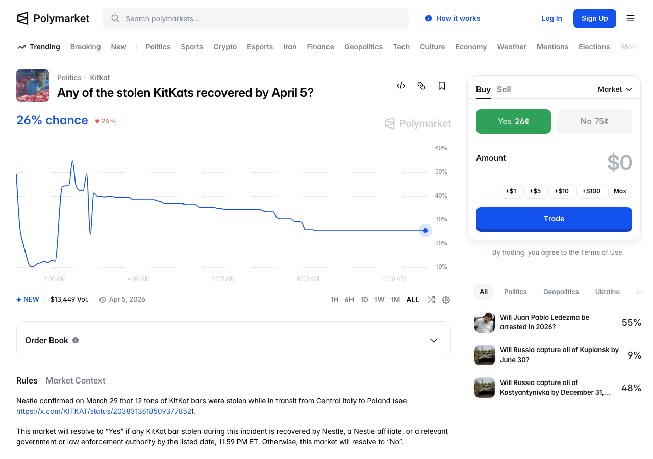653x459 pixels.
Task: Open the Terms of Use link
Action: click(x=601, y=252)
